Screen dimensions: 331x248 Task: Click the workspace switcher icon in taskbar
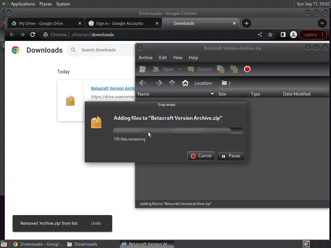coord(306,244)
